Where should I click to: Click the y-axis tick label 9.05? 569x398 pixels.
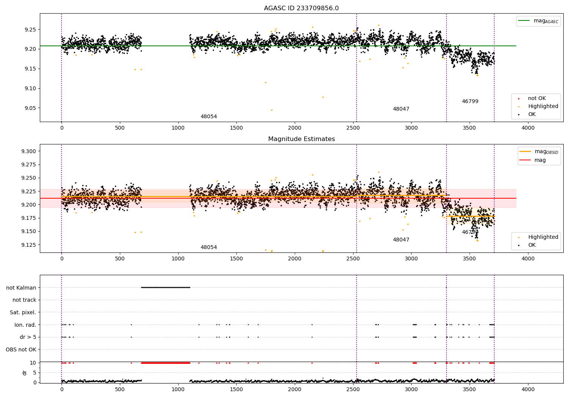(30, 108)
